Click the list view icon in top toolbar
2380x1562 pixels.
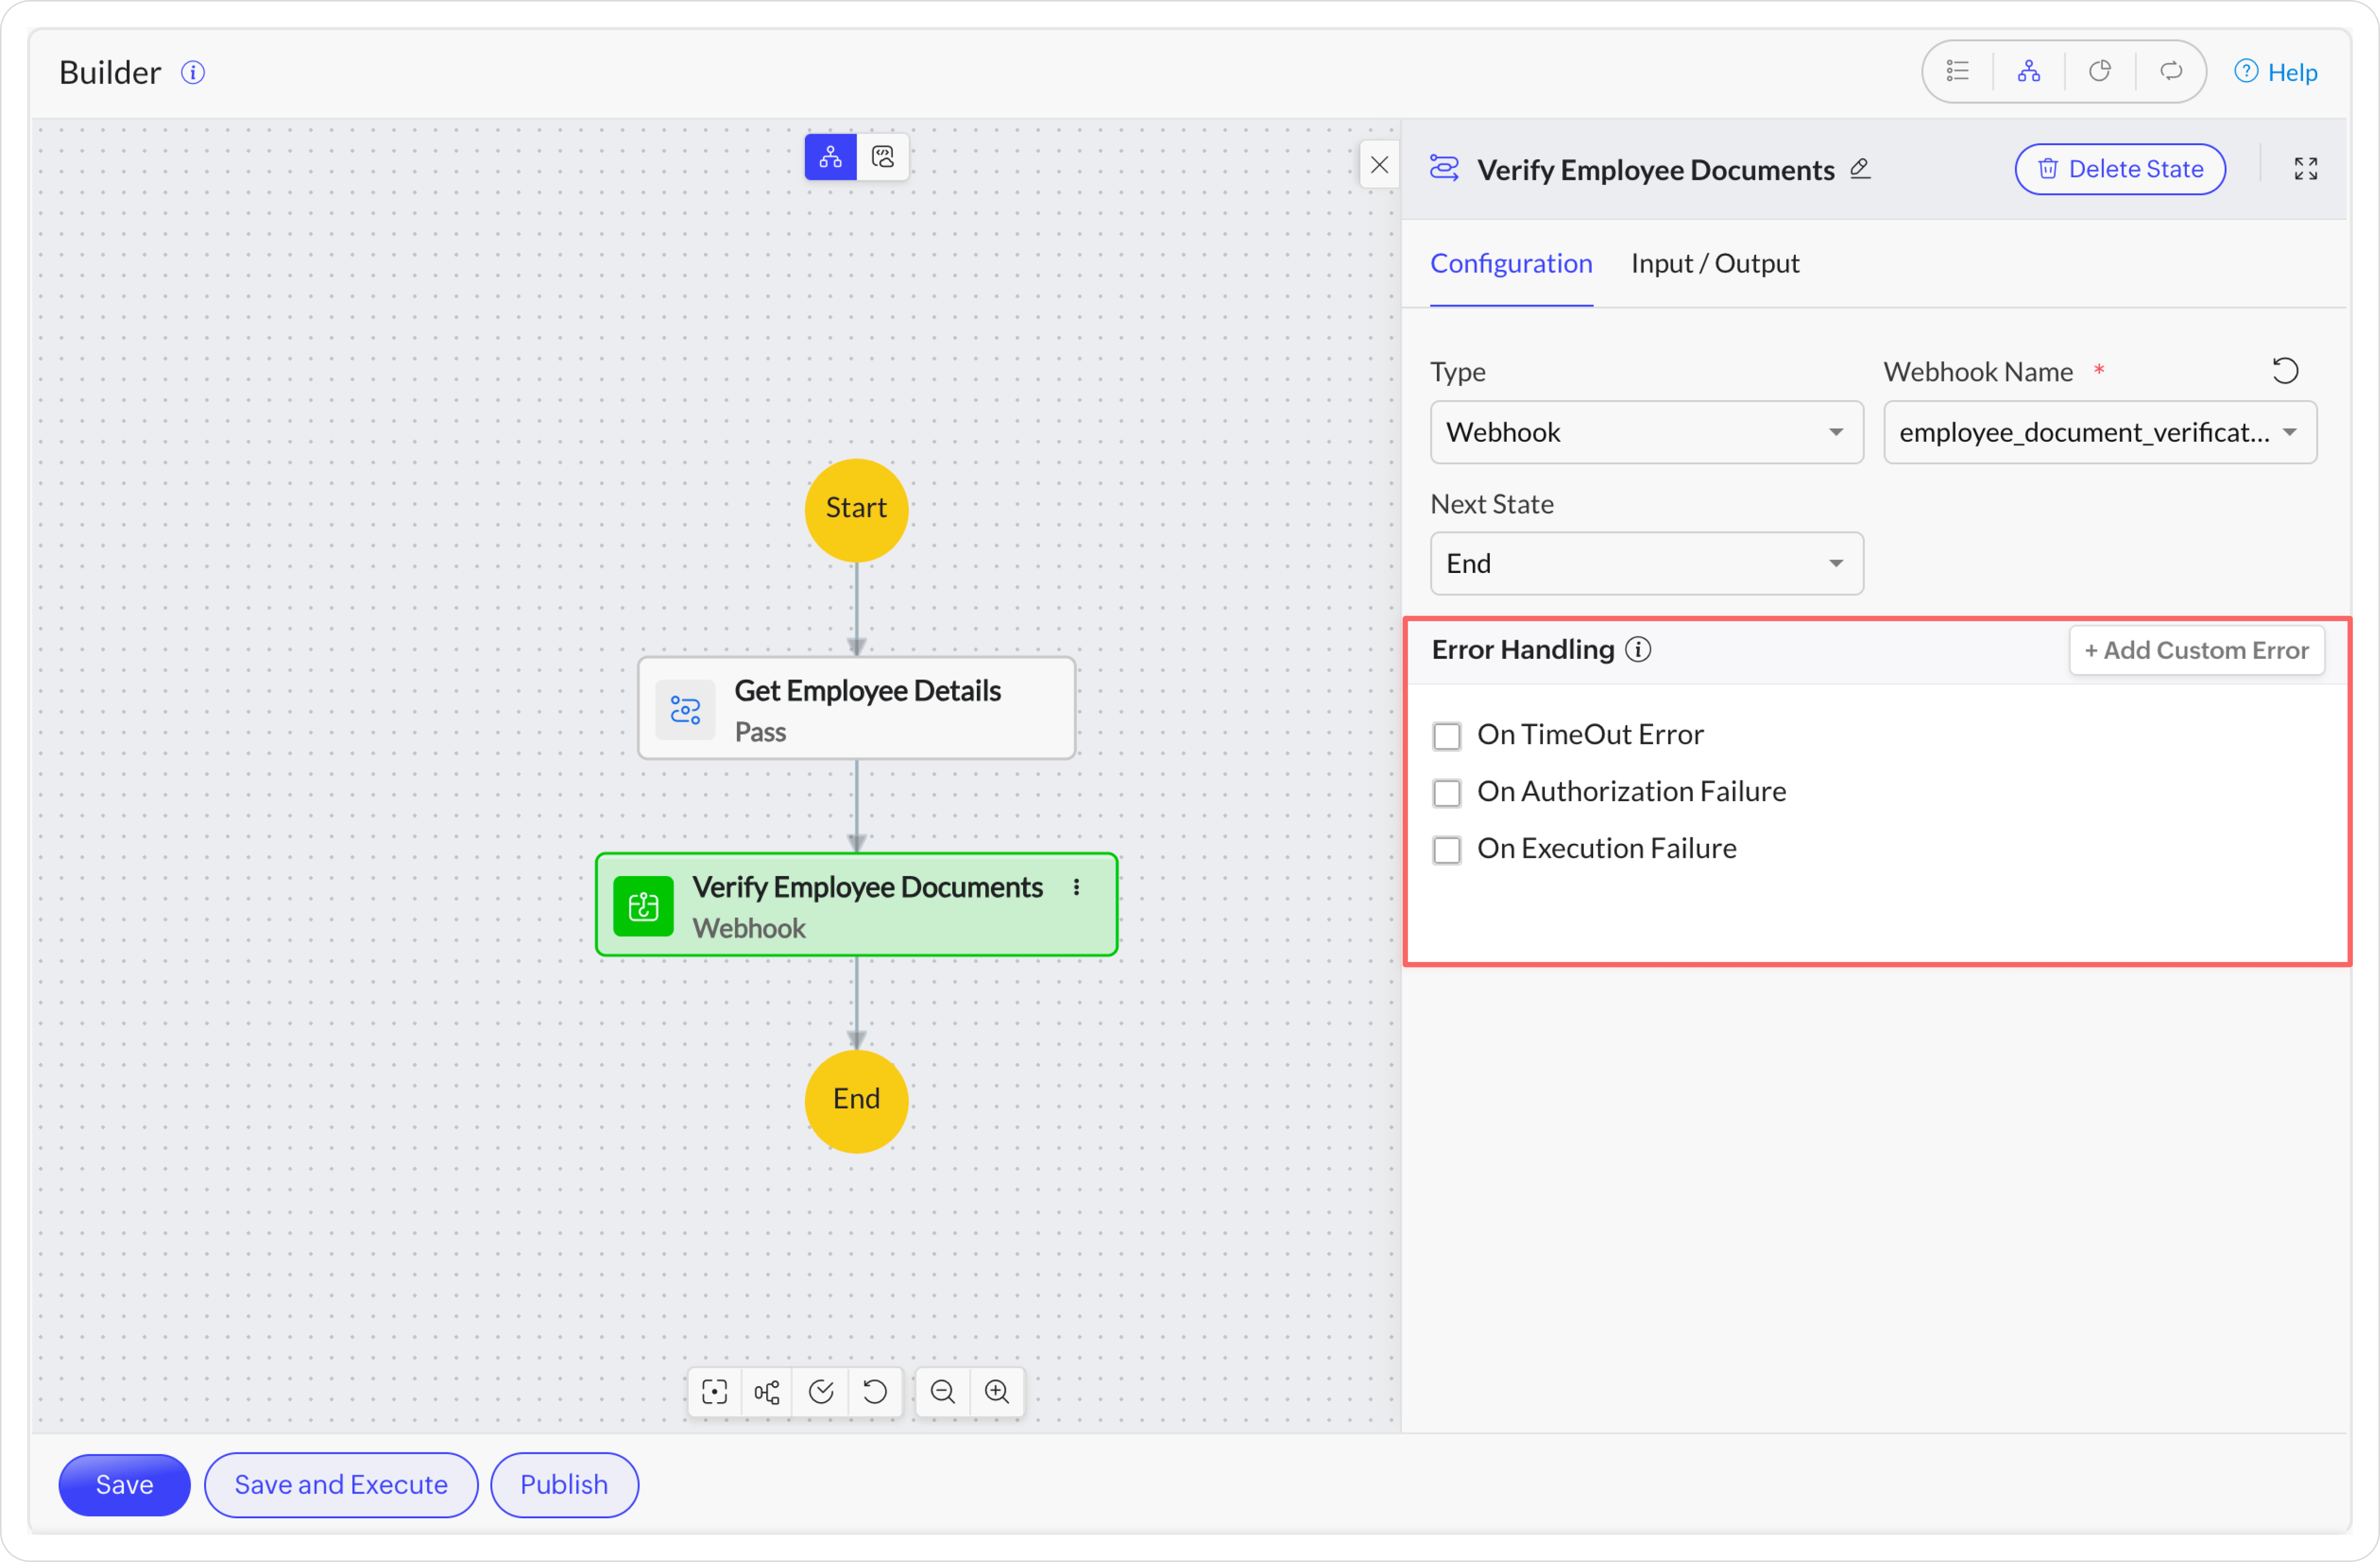[x=1957, y=71]
